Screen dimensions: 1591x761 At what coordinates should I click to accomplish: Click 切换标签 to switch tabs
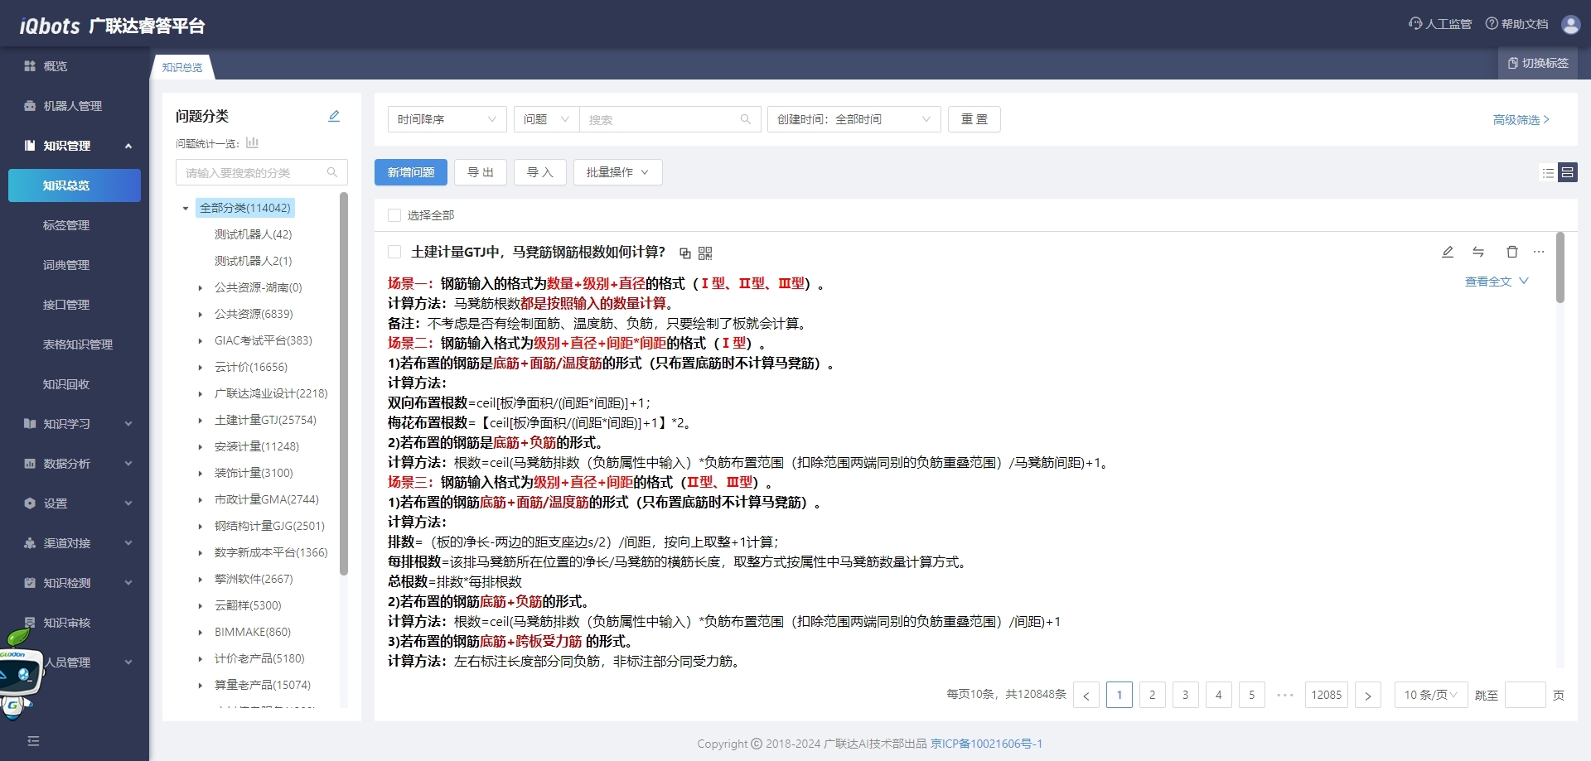[1538, 63]
